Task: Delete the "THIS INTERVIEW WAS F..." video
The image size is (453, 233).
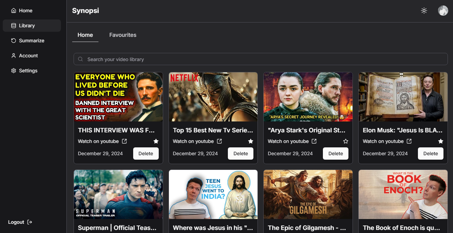Action: click(x=146, y=154)
